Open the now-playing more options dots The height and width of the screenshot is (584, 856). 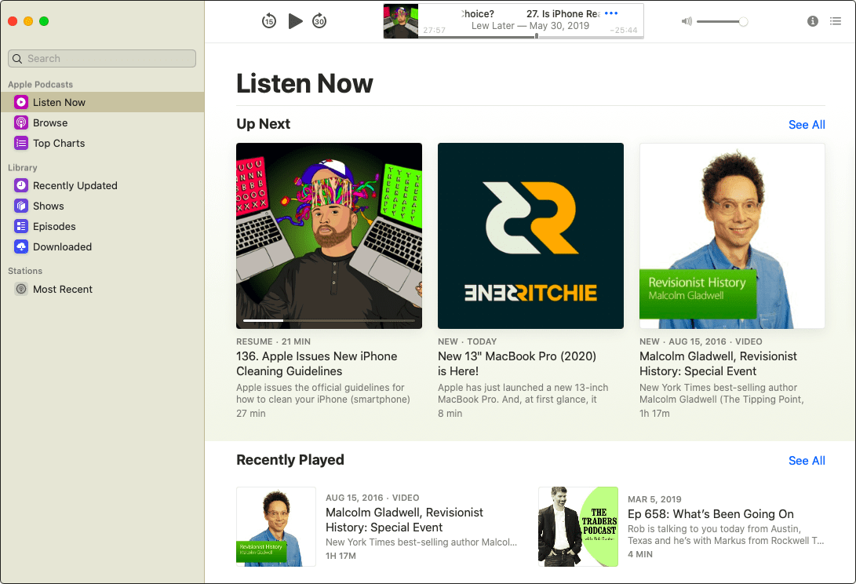[611, 13]
